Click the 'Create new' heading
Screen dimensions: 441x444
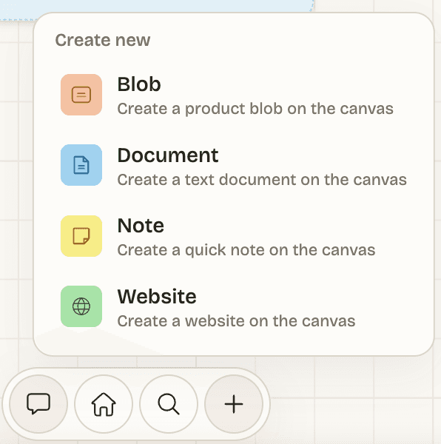click(x=102, y=40)
